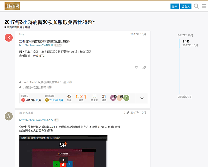The height and width of the screenshot is (167, 208).
Task: Click peach K participant avatar
Action: click(120, 98)
